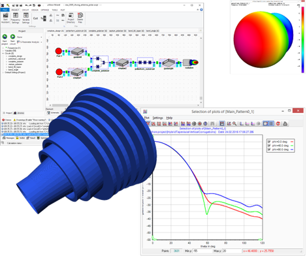Expand the Default Settings (Project) node
This screenshot has width=307, height=260.
(3, 73)
